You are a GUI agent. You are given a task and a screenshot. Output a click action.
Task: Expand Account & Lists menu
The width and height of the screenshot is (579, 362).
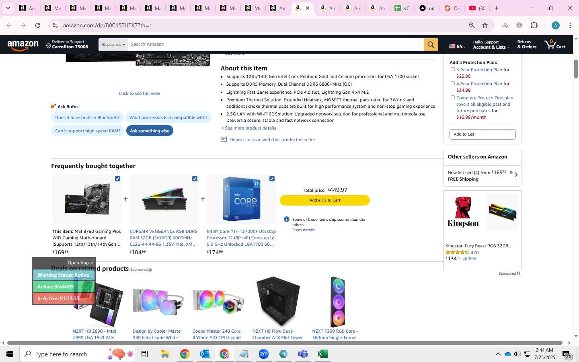pyautogui.click(x=491, y=45)
